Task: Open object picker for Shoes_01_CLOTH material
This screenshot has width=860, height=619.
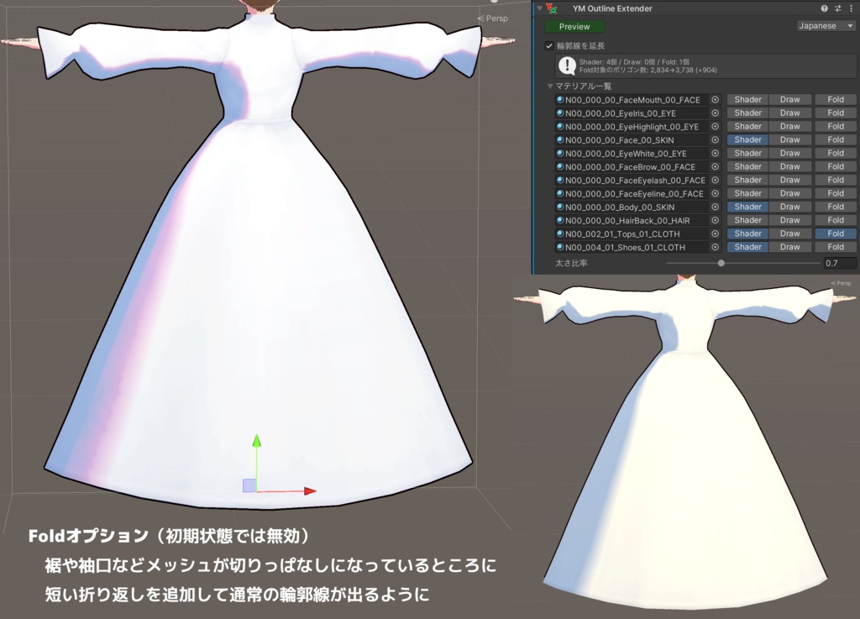Action: coord(716,247)
